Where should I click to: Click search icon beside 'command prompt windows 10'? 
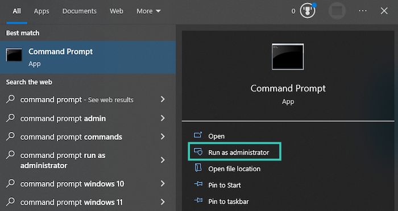click(x=10, y=183)
